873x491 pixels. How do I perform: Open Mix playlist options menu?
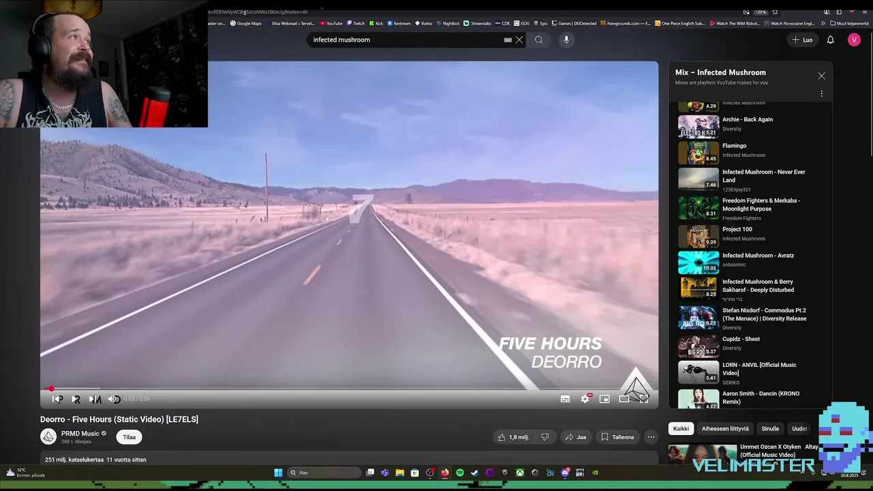coord(821,93)
